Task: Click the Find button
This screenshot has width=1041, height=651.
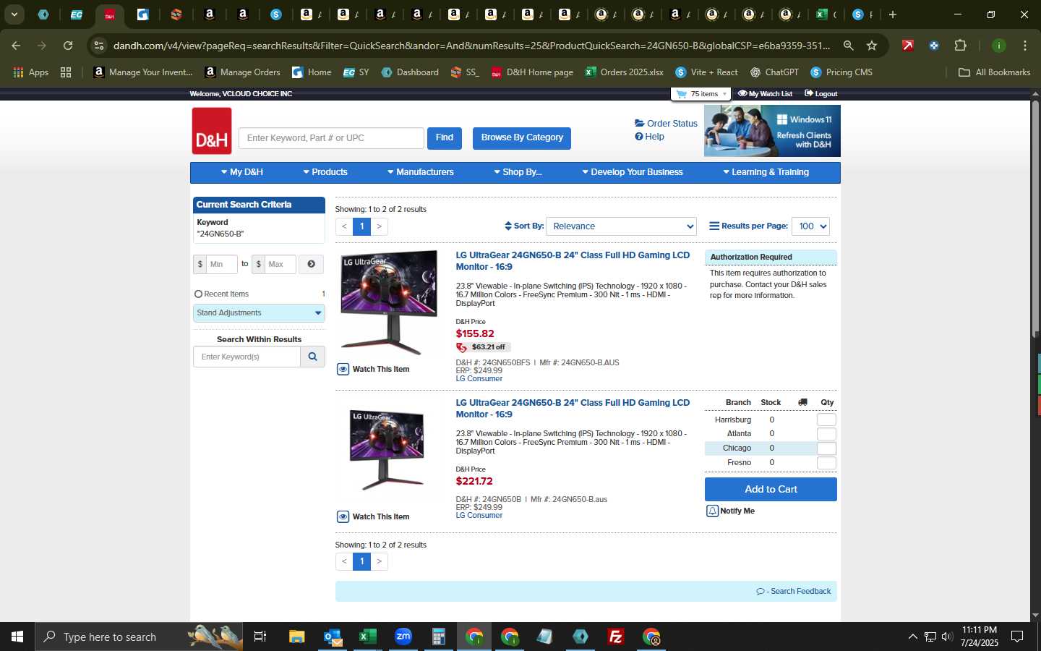Action: [x=445, y=137]
